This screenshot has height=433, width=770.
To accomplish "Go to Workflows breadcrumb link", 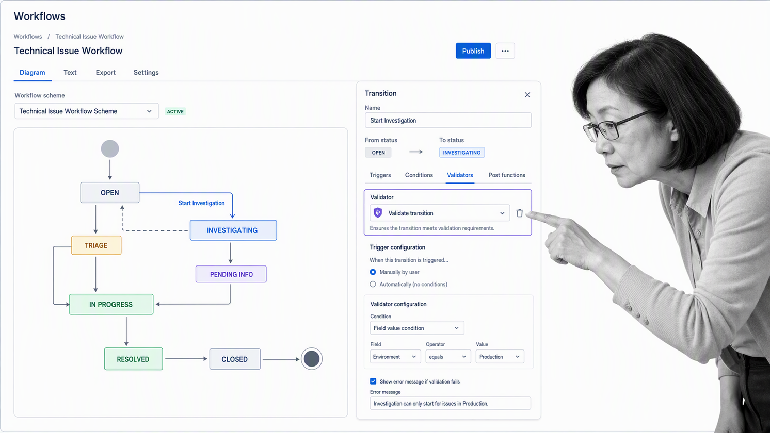I will click(x=28, y=37).
